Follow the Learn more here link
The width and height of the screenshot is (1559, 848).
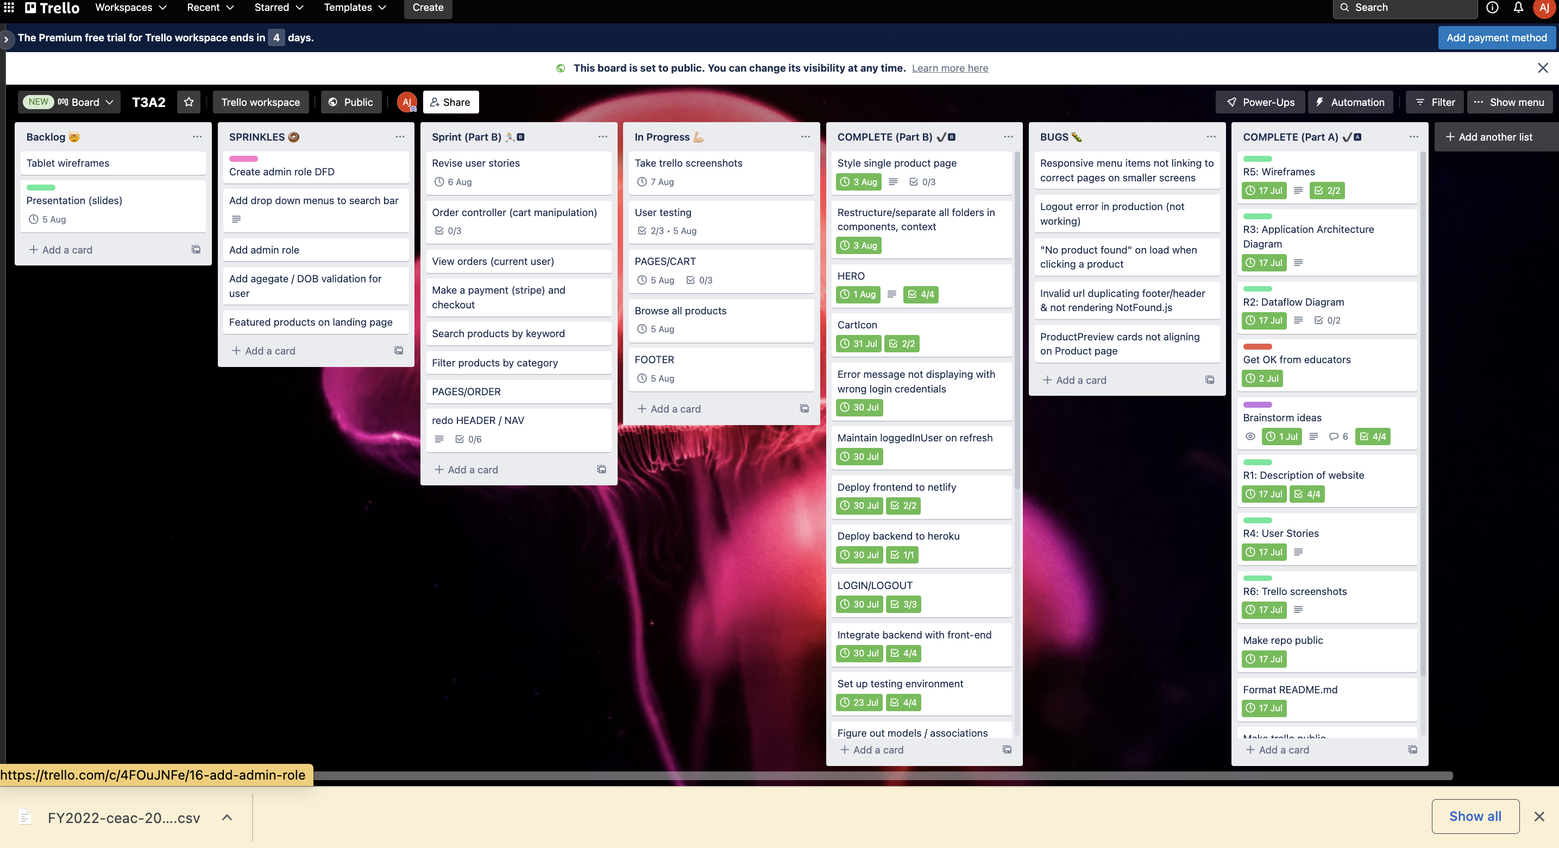[950, 68]
